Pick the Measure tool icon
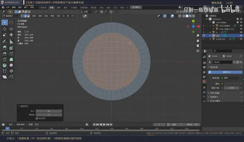This screenshot has width=244, height=142. (x=11, y=41)
